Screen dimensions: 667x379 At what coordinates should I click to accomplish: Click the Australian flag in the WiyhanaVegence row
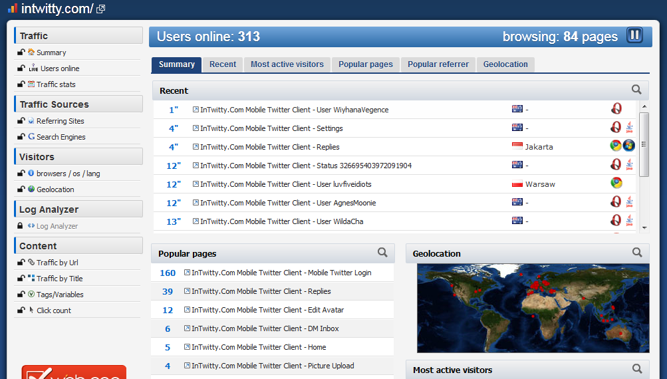(x=517, y=109)
